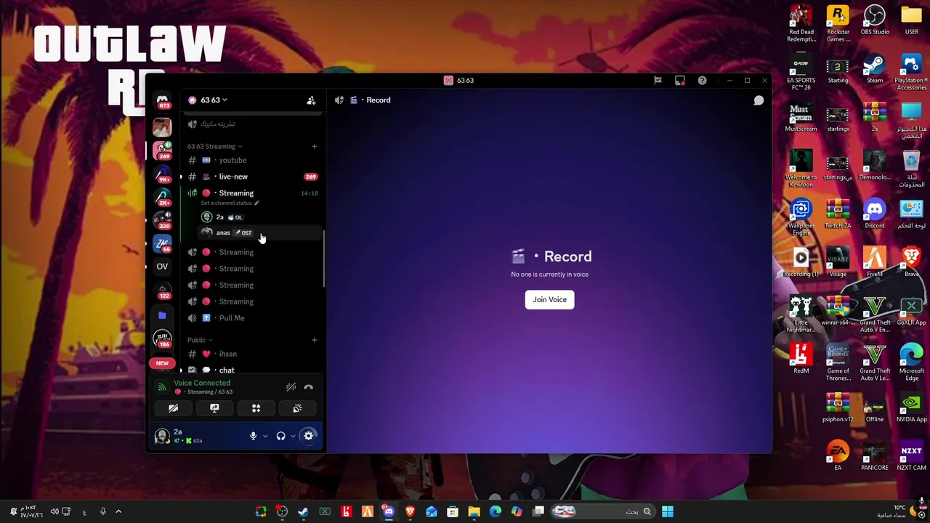
Task: Open the OV server in sidebar
Action: (162, 267)
